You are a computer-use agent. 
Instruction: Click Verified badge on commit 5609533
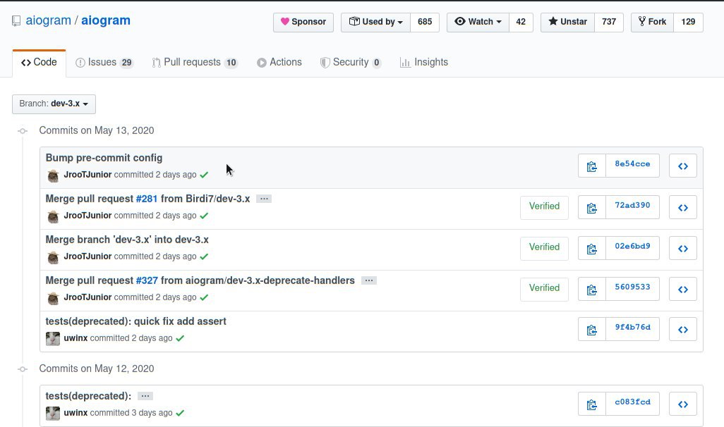[544, 288]
